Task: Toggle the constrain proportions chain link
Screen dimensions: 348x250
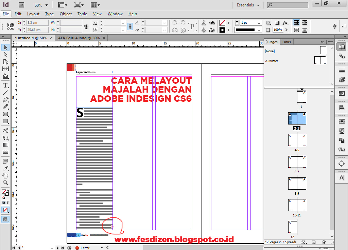Action: pyautogui.click(x=130, y=26)
